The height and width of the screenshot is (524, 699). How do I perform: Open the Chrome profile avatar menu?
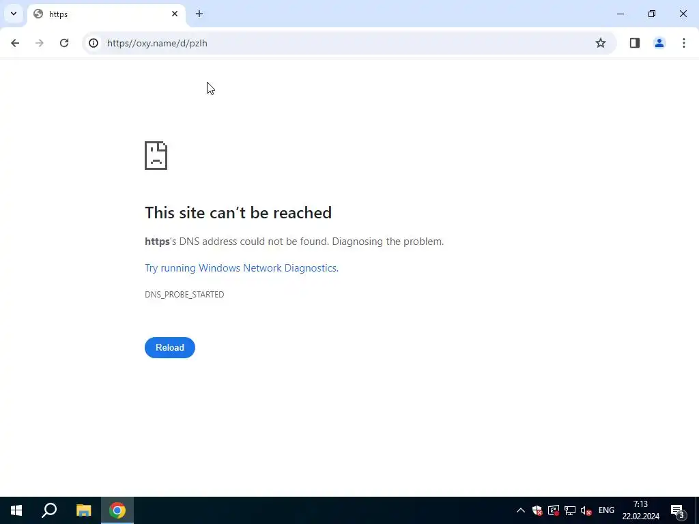(659, 43)
